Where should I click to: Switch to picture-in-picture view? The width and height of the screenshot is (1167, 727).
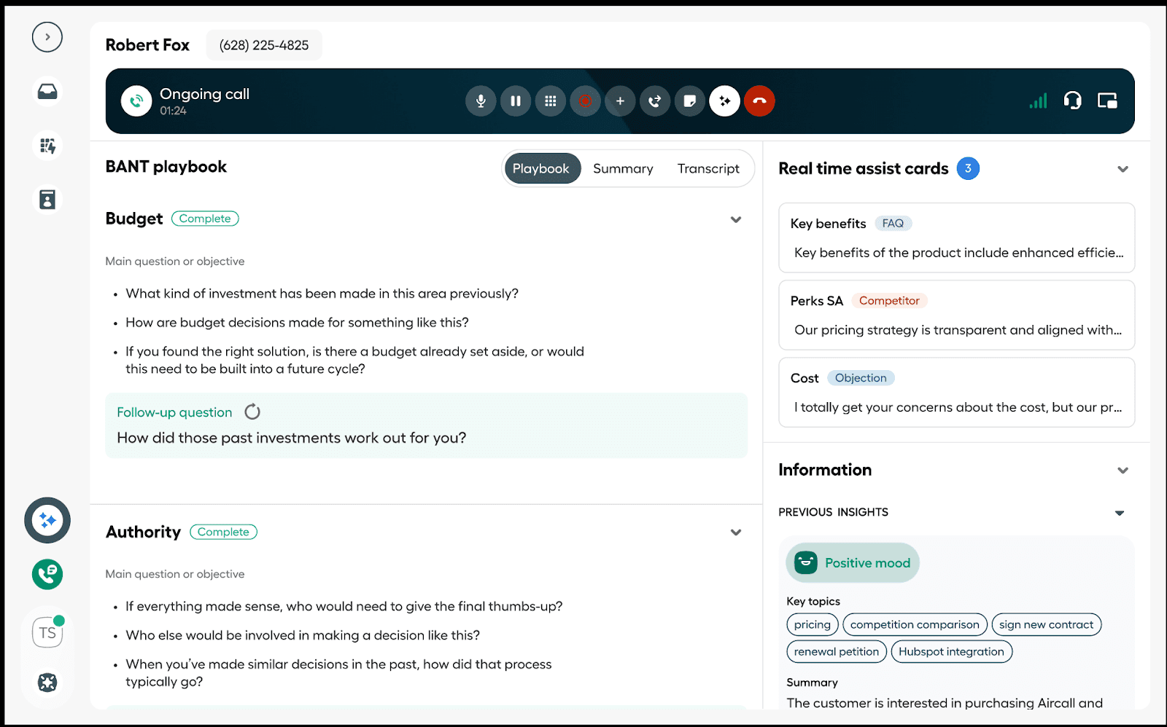pyautogui.click(x=1107, y=101)
